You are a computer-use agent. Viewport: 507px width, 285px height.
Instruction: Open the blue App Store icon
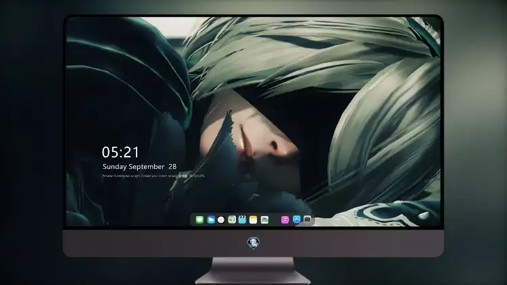[x=297, y=219]
